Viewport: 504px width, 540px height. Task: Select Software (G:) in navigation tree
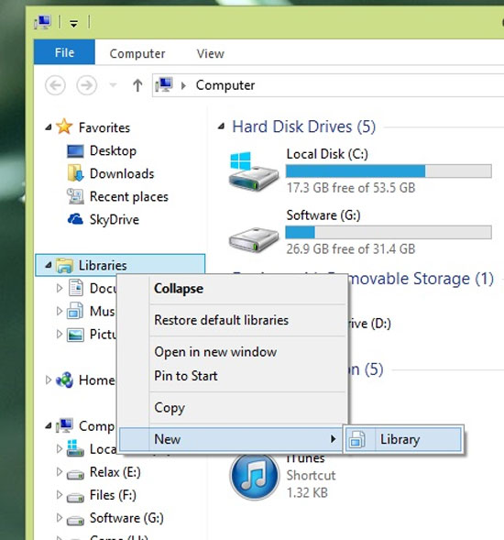pyautogui.click(x=126, y=518)
